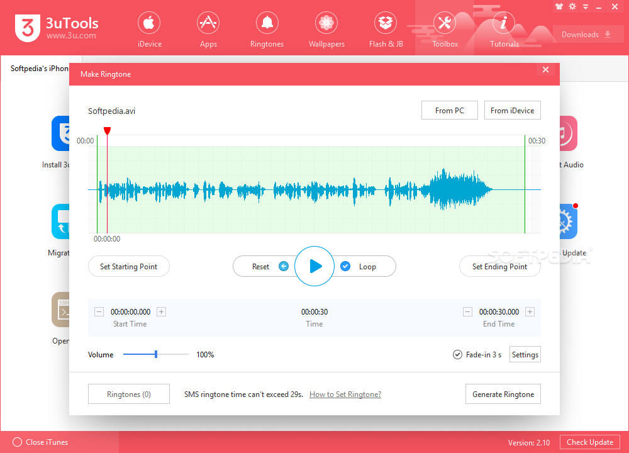Open the Apps section
The height and width of the screenshot is (453, 629).
(208, 30)
